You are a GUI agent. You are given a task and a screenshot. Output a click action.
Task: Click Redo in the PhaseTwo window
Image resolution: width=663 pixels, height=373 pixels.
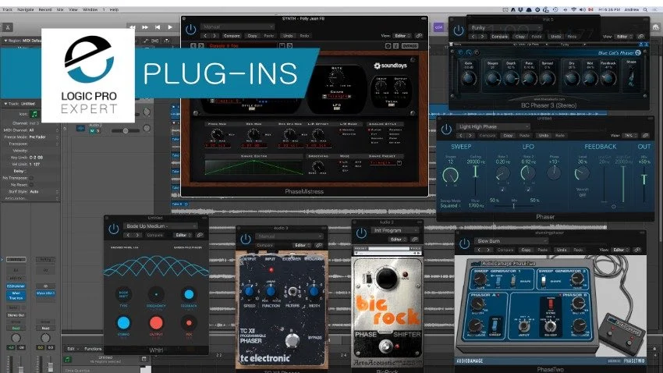pos(578,250)
